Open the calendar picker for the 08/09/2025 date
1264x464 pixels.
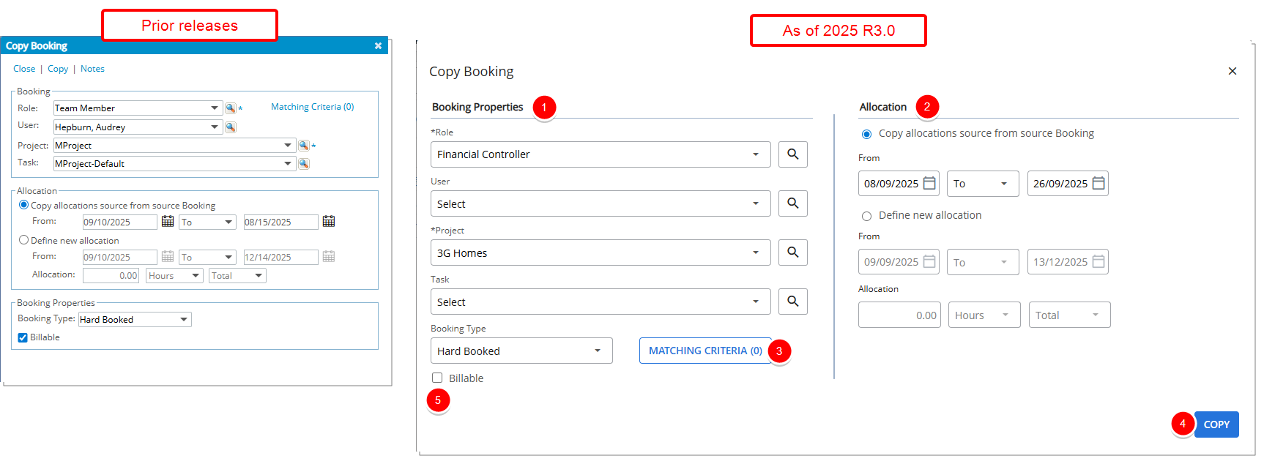(x=928, y=183)
